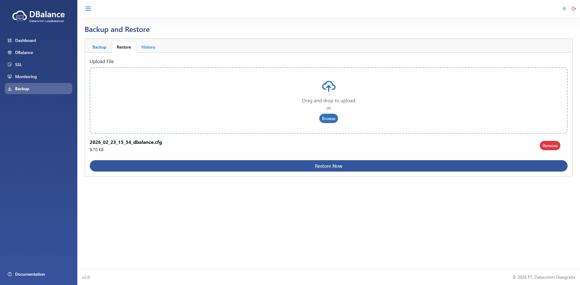The width and height of the screenshot is (580, 285).
Task: Switch to the Backup tab
Action: 99,47
